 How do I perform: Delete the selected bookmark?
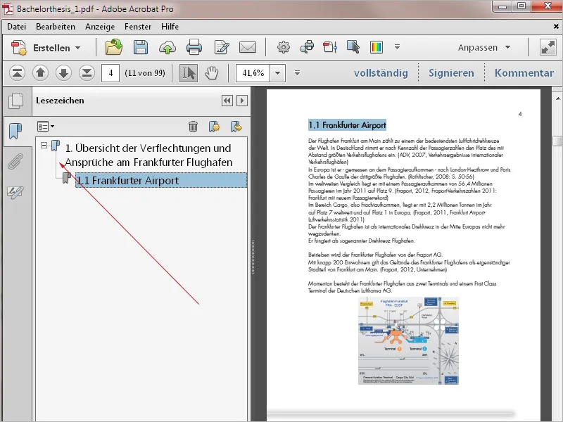[x=193, y=127]
